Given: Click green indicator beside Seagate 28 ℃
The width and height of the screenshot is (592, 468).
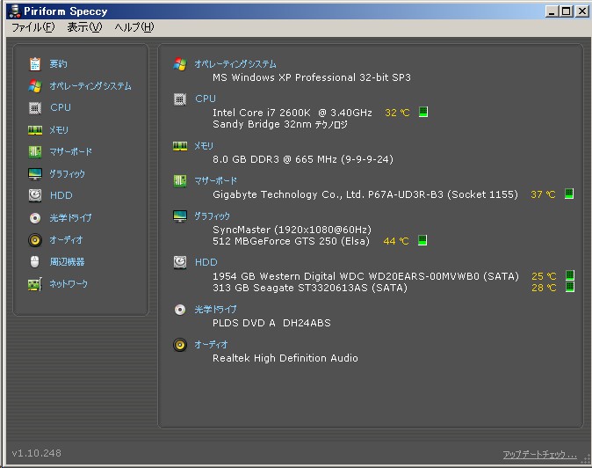Looking at the screenshot, I should tap(570, 287).
